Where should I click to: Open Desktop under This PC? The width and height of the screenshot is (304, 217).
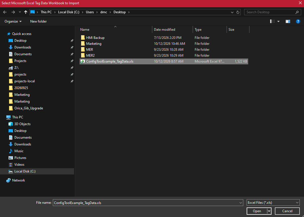(20, 131)
